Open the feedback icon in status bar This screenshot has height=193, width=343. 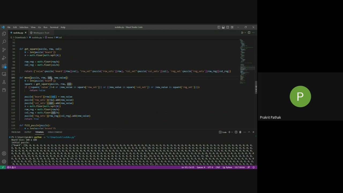coord(249,167)
